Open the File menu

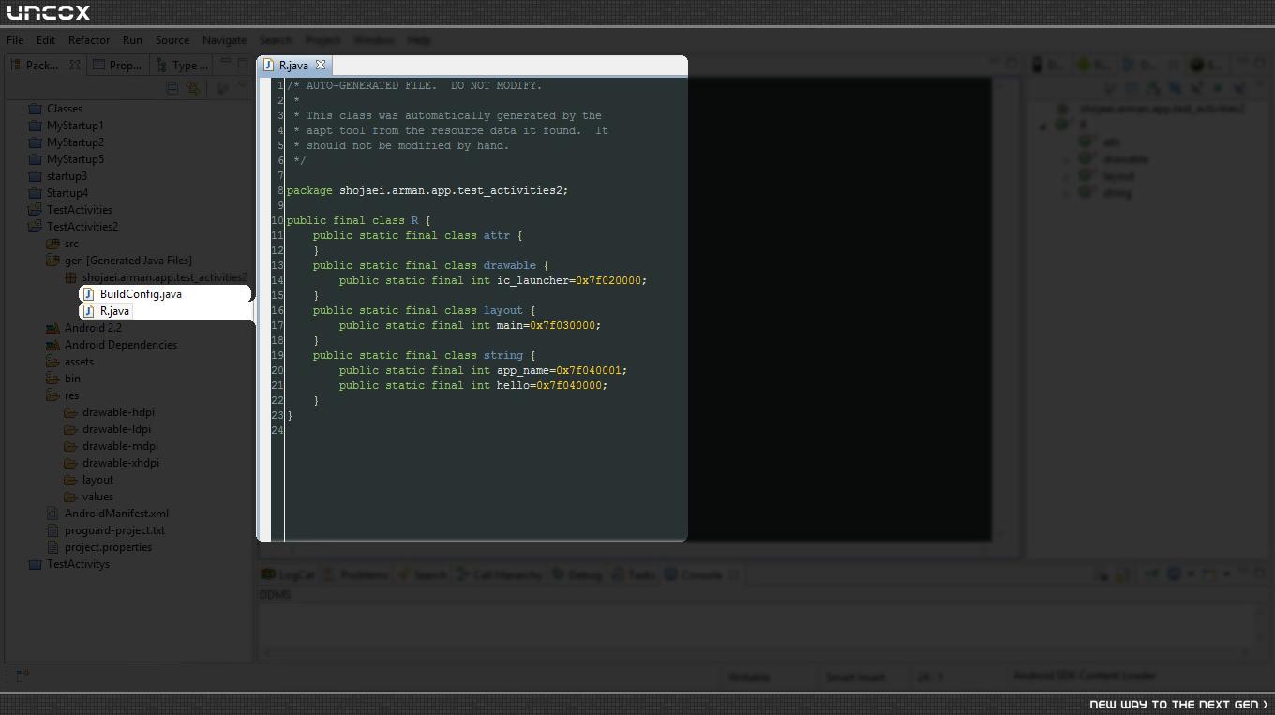tap(15, 40)
